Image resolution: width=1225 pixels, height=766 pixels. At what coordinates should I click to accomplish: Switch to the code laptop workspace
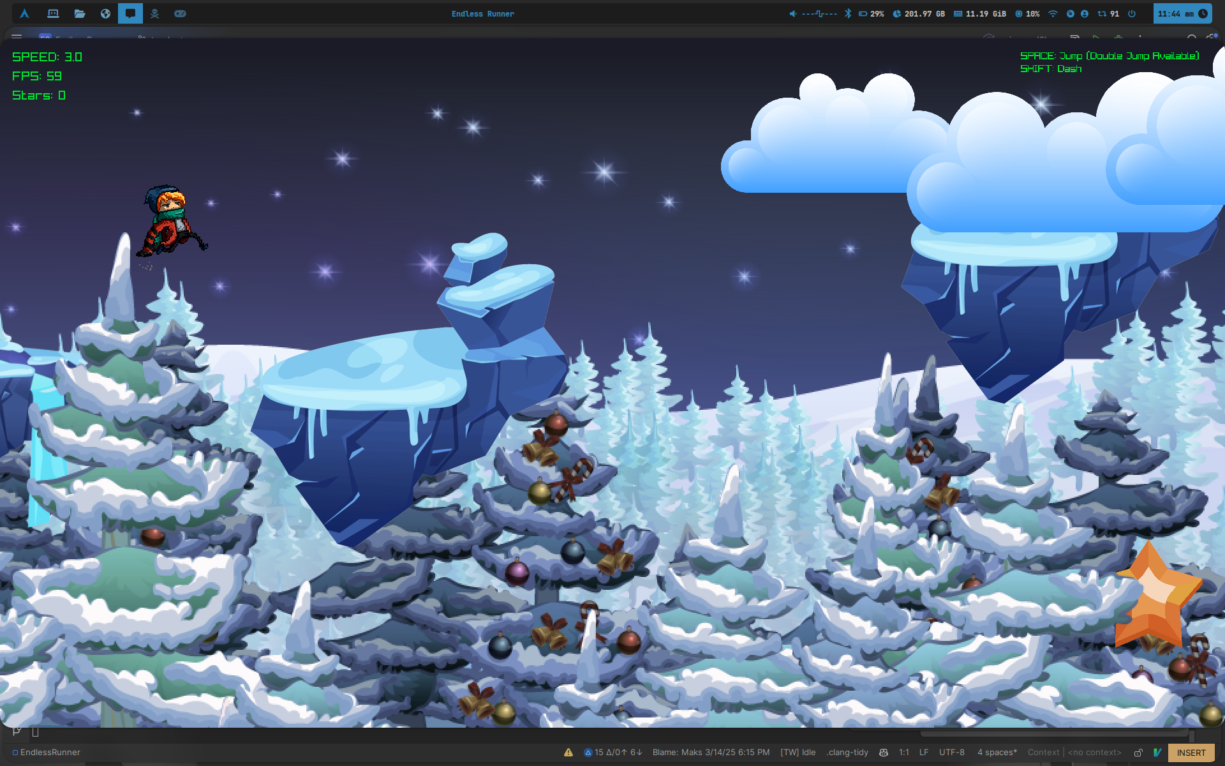[x=53, y=13]
